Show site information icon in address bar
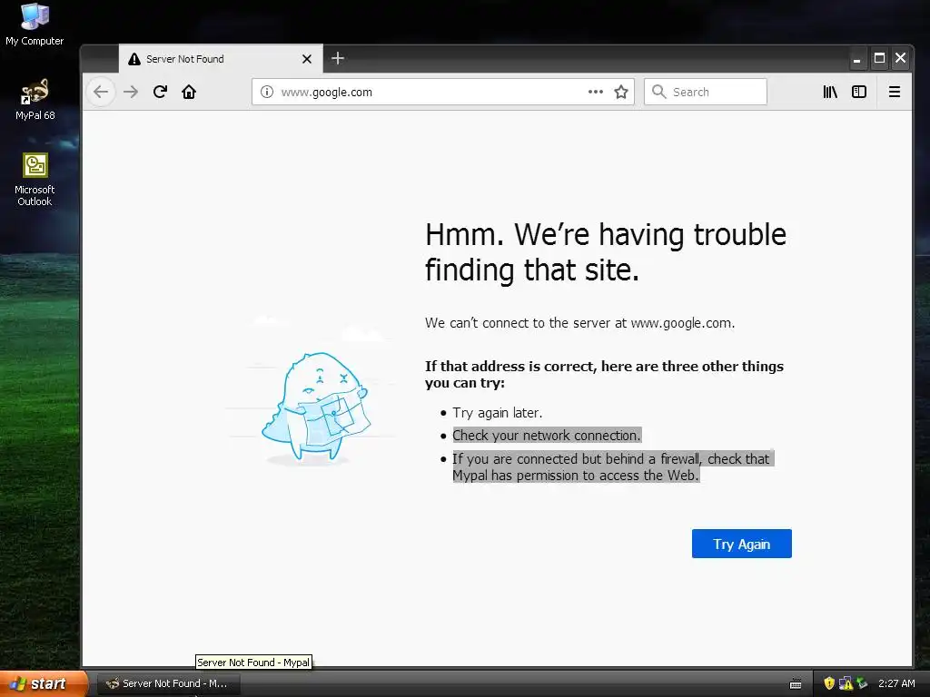The image size is (930, 697). pos(267,92)
